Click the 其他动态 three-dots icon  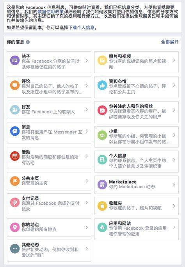click(x=15, y=249)
